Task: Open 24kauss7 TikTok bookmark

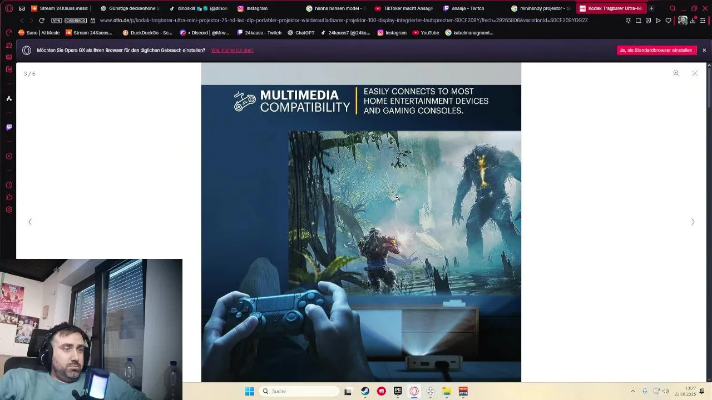Action: pos(345,33)
